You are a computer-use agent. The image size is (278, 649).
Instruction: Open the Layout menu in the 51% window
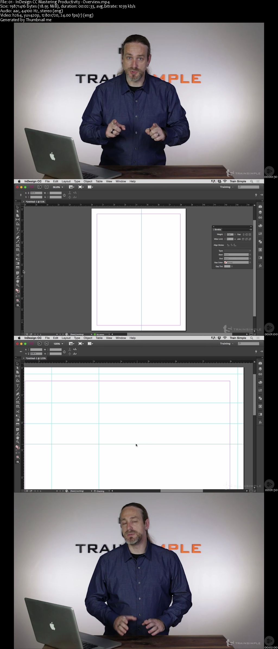click(x=66, y=181)
